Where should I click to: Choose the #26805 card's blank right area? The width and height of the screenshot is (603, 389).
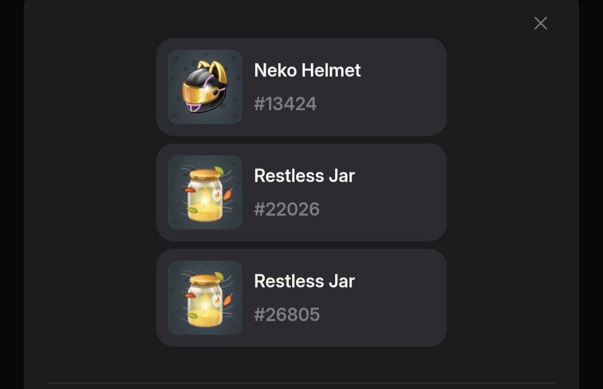tap(400, 298)
